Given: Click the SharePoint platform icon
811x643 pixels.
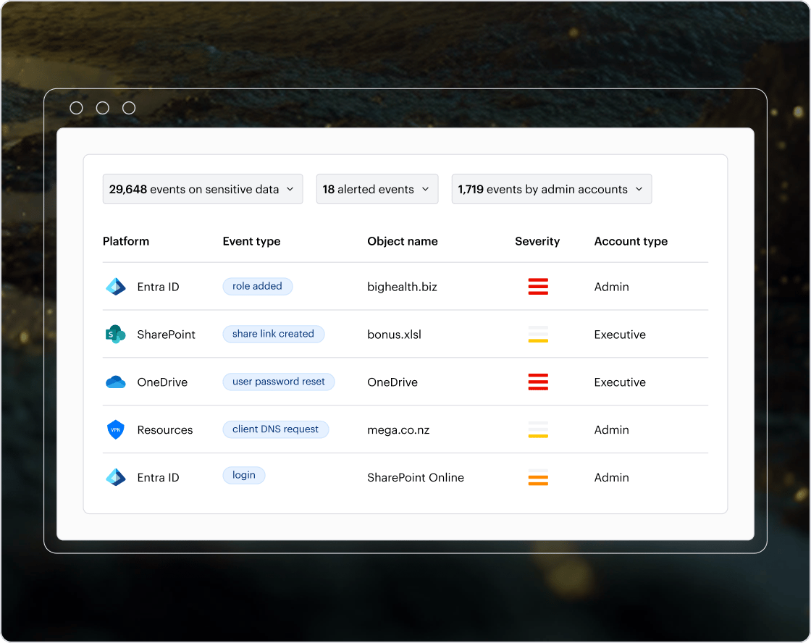Looking at the screenshot, I should pyautogui.click(x=116, y=335).
